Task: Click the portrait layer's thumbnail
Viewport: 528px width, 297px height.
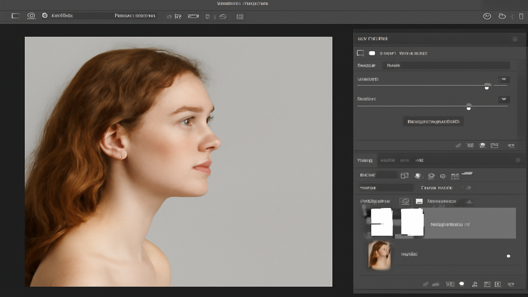Action: (x=379, y=255)
